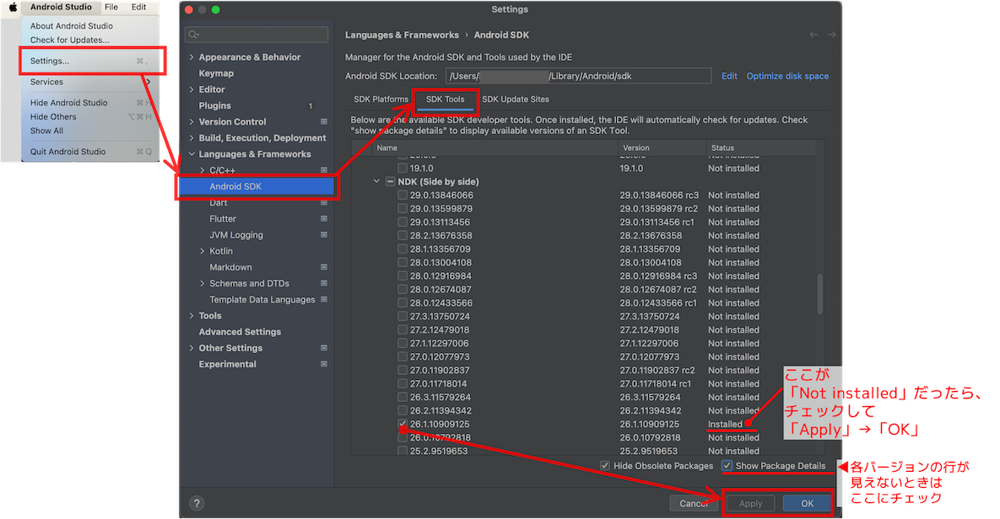Focus the Settings search field

point(257,35)
